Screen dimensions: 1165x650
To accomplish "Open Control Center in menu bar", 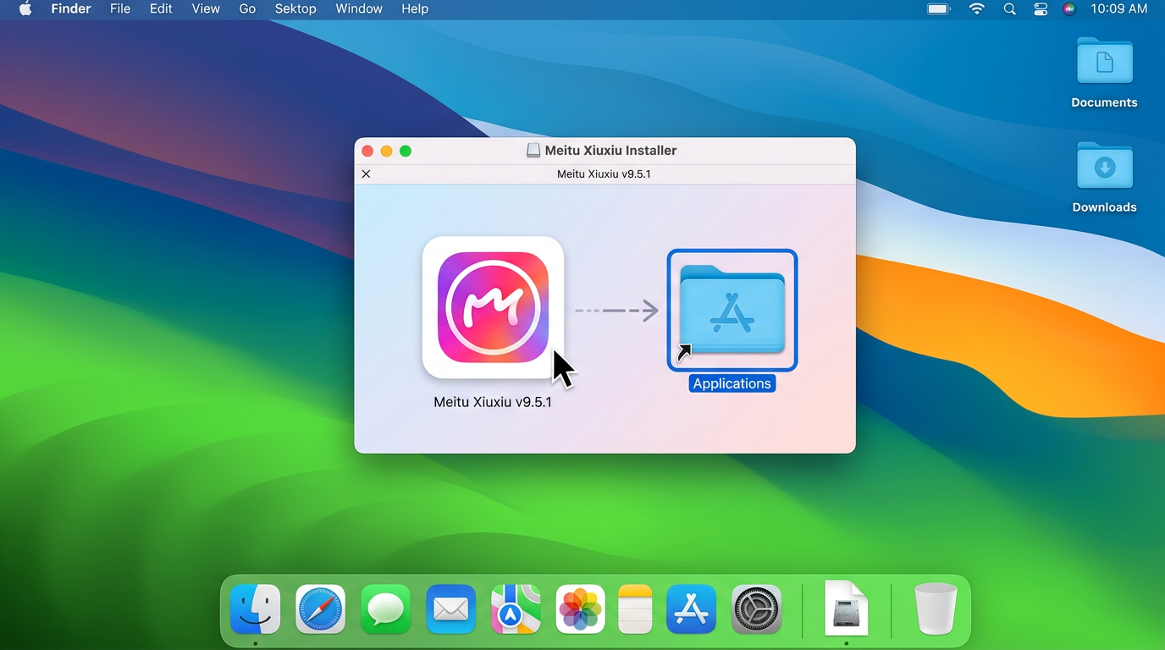I will pyautogui.click(x=1041, y=9).
